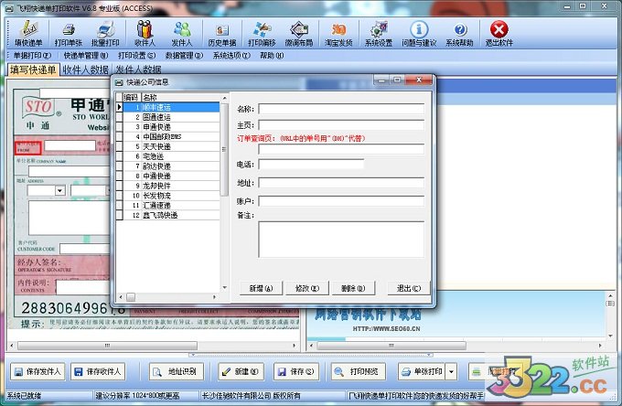This screenshot has height=406, width=622.
Task: Select 鑫飞鸿快递 row in company list
Action: pyautogui.click(x=171, y=215)
